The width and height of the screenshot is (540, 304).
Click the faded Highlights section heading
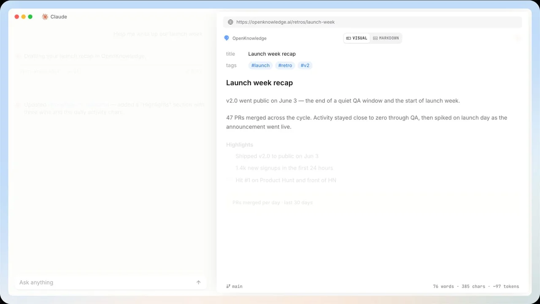[240, 145]
